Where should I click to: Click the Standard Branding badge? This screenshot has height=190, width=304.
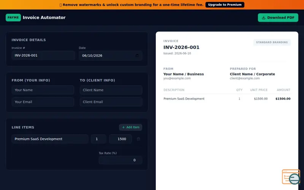pyautogui.click(x=272, y=42)
